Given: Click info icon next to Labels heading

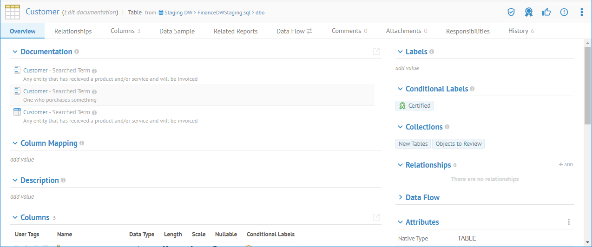Looking at the screenshot, I should coord(432,52).
